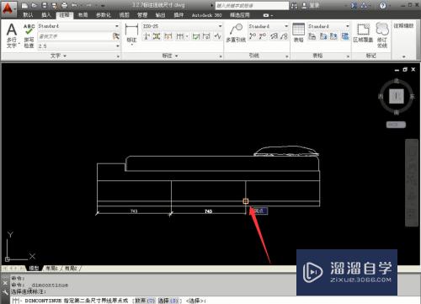Expand the Annotation Scaling panel arrow

(404, 56)
